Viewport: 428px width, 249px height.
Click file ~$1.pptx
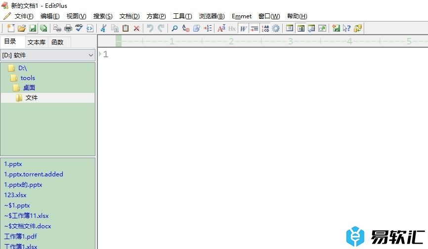17,206
